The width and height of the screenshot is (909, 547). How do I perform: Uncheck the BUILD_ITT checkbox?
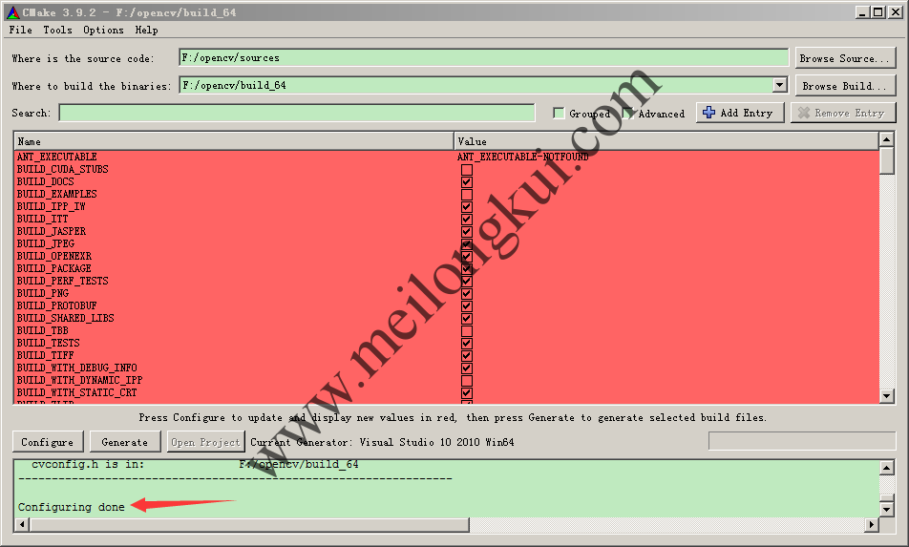pos(467,220)
